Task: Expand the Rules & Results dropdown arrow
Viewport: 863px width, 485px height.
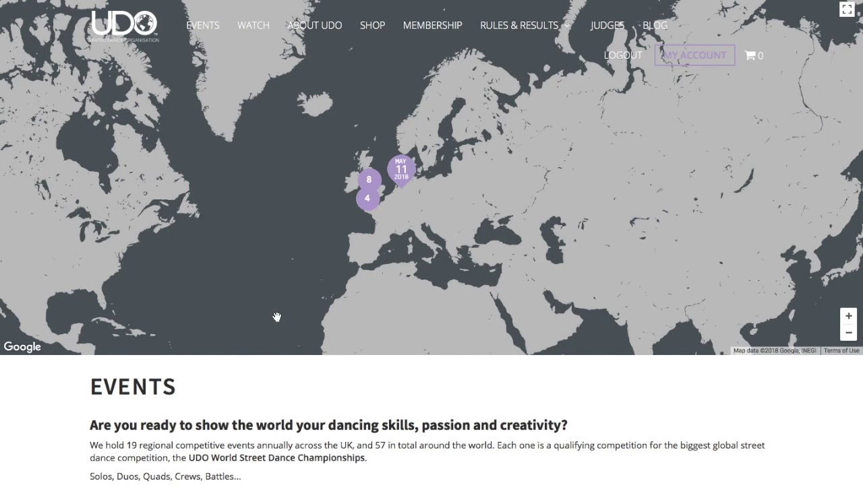Action: point(567,26)
